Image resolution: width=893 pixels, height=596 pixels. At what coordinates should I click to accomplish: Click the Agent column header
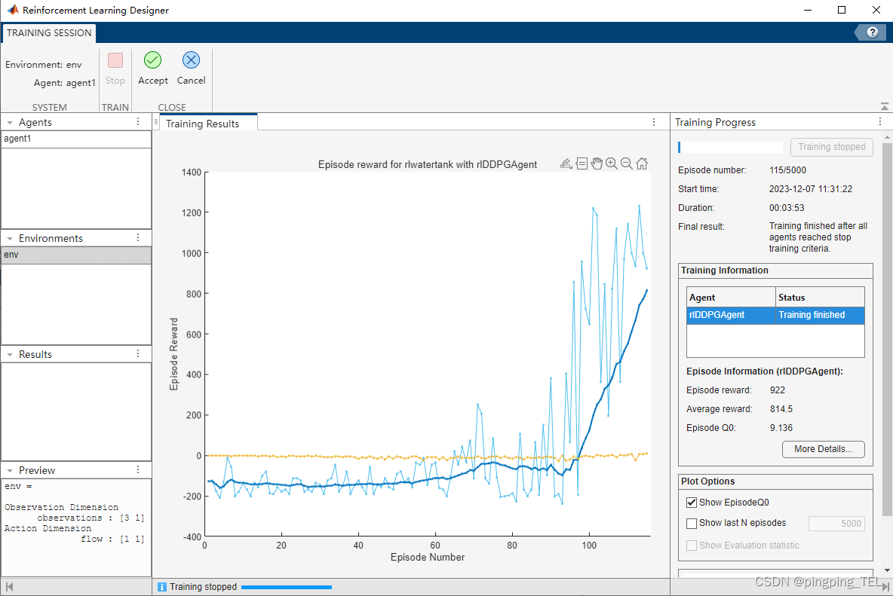click(731, 298)
